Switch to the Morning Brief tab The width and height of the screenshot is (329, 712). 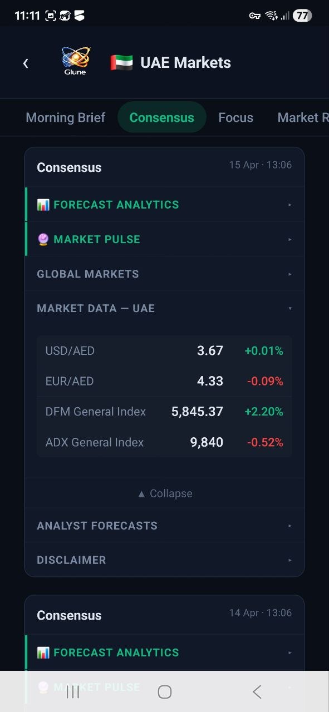click(65, 117)
